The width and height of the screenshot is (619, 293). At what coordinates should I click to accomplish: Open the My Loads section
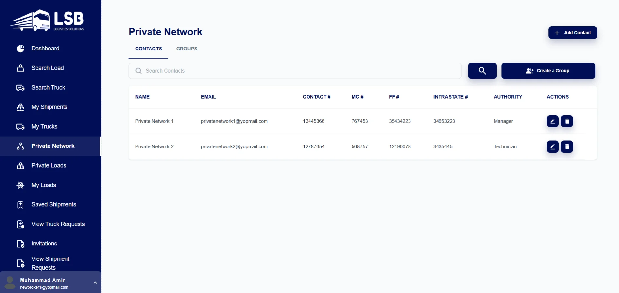pyautogui.click(x=44, y=185)
